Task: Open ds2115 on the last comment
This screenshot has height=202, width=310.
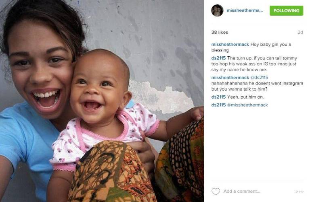Action: click(218, 105)
